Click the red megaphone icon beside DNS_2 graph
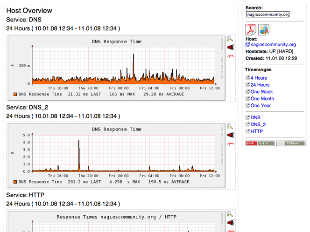310x232 pixels. (230, 135)
